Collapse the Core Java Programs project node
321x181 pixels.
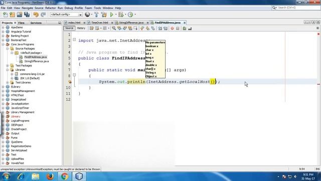pyautogui.click(x=3, y=44)
